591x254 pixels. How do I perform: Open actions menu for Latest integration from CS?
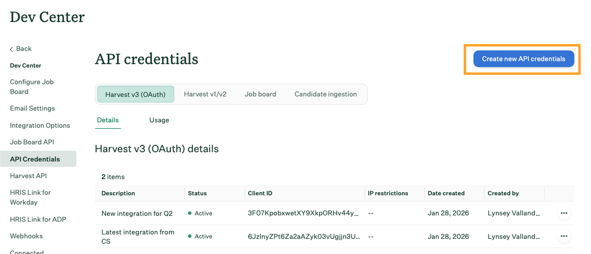(564, 236)
